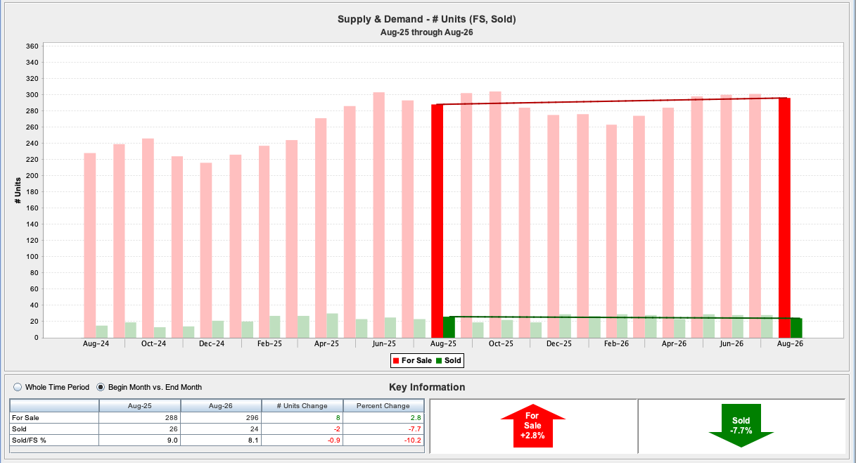This screenshot has width=856, height=463.
Task: Click the Aug-25 through Aug-26 subtitle
Action: pos(427,32)
